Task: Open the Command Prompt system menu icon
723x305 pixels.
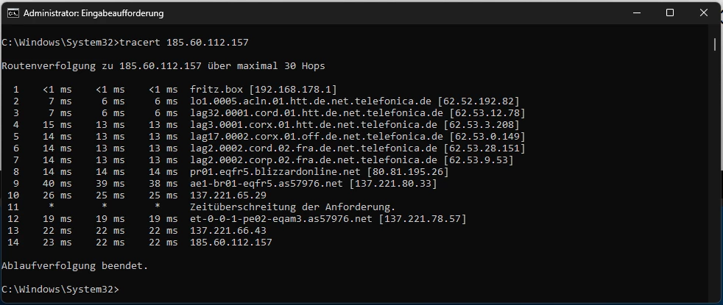Action: coord(13,13)
